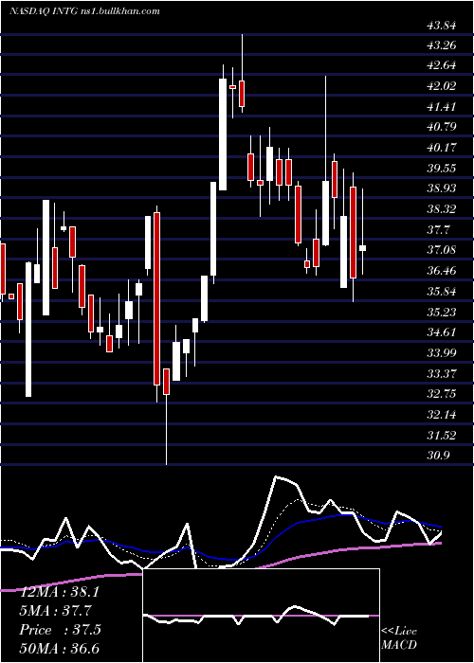
Task: Click the NASDAQ INTG ns1.bullkhan.com chart title
Action: tap(84, 11)
